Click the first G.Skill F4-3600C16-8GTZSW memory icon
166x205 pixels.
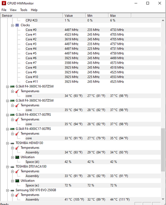12,86
